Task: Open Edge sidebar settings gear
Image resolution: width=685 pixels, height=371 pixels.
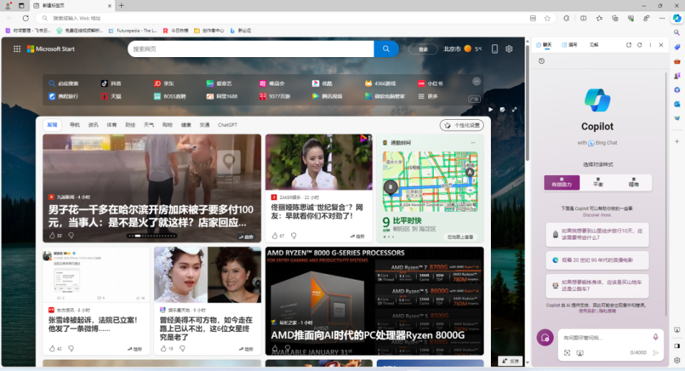Action: 676,360
